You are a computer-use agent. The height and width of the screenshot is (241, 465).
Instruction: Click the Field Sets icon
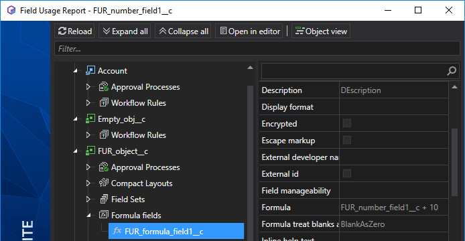tap(104, 199)
